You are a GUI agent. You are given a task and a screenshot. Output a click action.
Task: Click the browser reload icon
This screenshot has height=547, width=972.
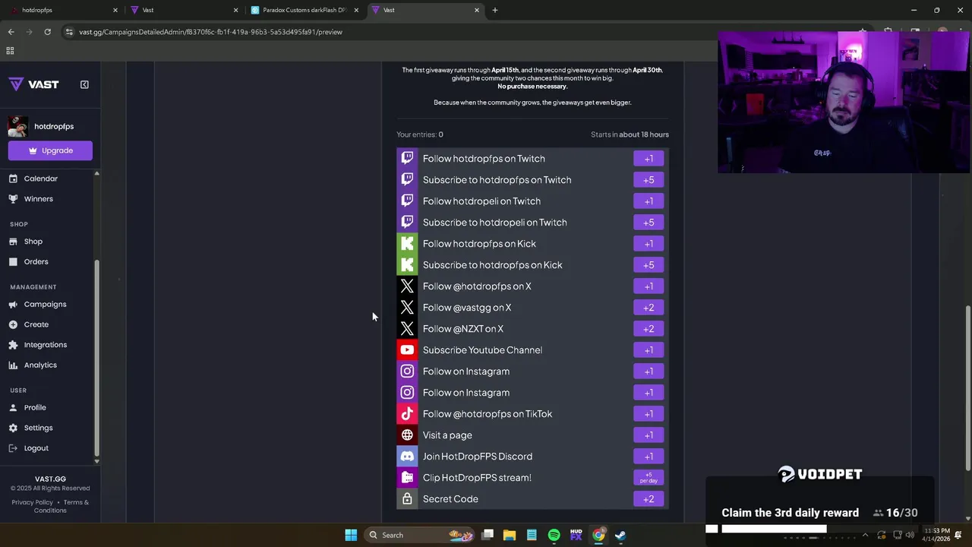click(x=47, y=32)
